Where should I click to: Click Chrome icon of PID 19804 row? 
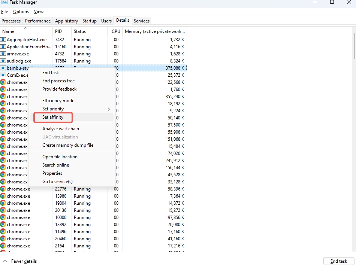tap(3, 203)
